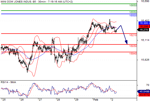Click the 15940 support level label
This screenshot has width=150, height=101.
pos(133,54)
